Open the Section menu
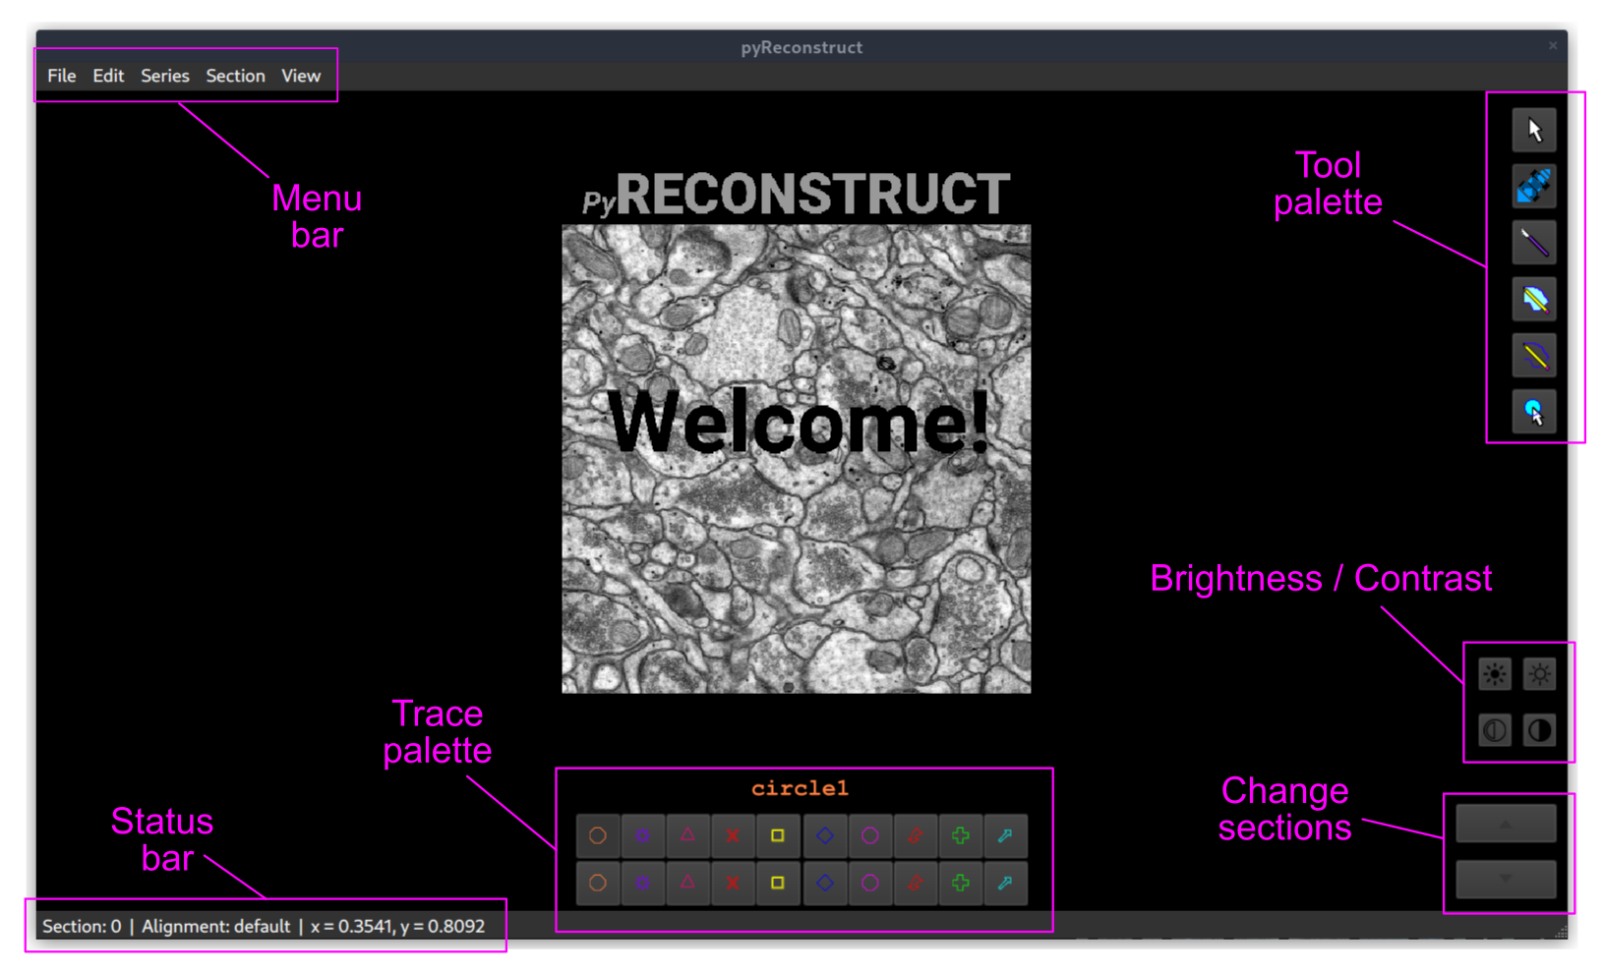Image resolution: width=1604 pixels, height=971 pixels. pos(235,76)
